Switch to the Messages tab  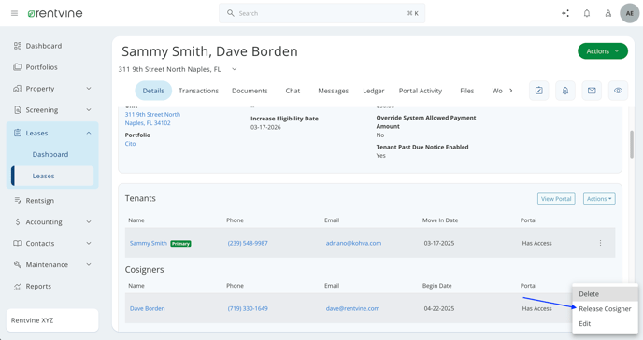[x=333, y=91]
